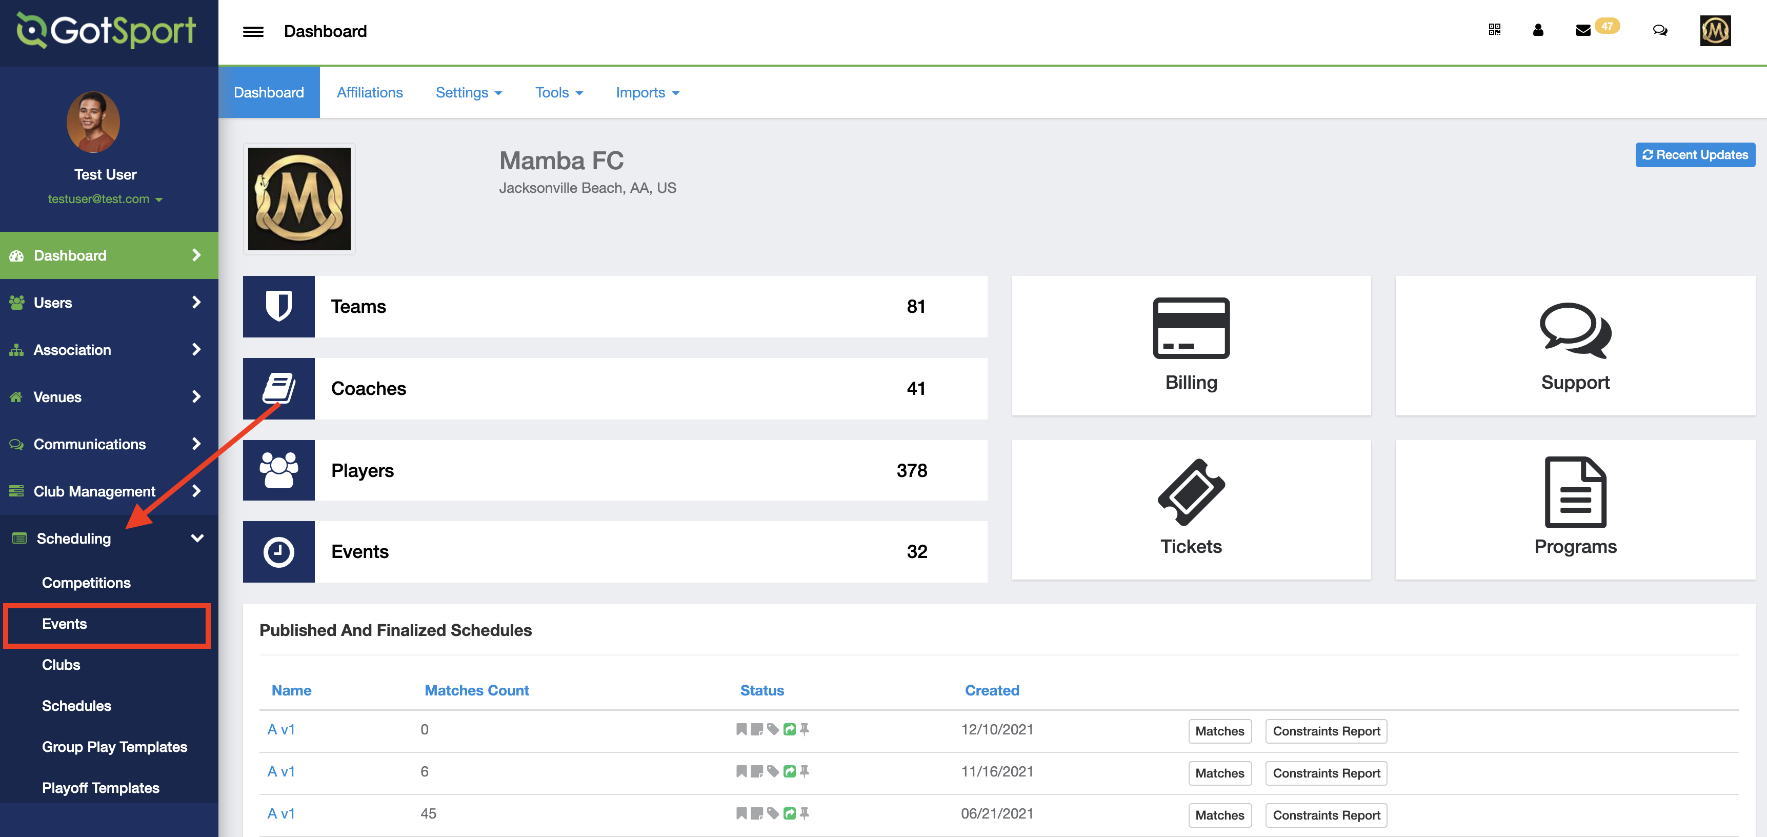This screenshot has width=1767, height=837.
Task: Open the A v1 schedule with 45 matches
Action: (280, 814)
